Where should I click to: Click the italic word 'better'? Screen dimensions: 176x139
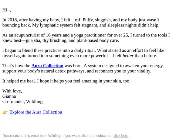[x=128, y=56]
